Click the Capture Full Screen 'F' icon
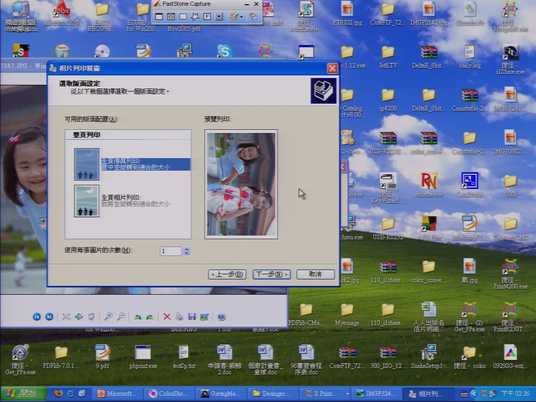 pos(207,16)
